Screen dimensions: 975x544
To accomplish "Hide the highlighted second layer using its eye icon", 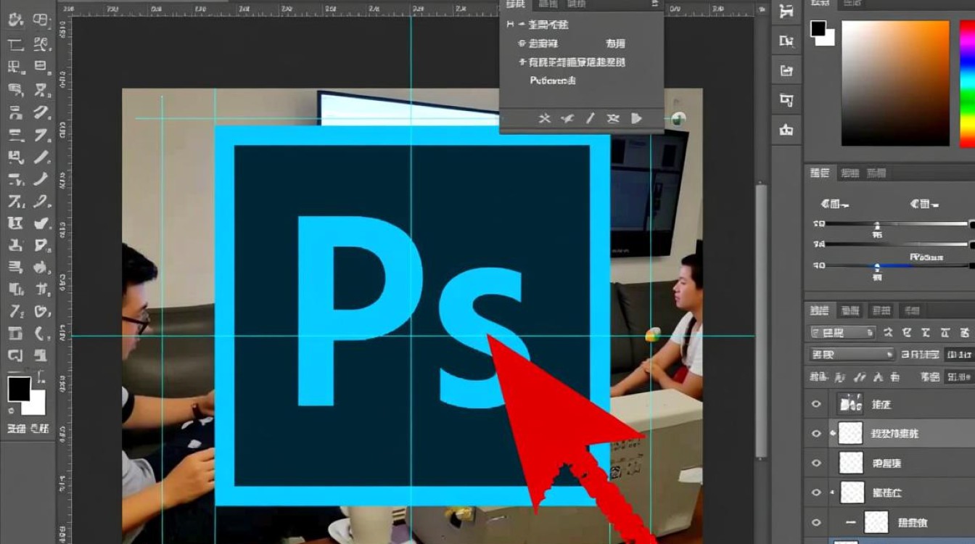I will point(817,434).
